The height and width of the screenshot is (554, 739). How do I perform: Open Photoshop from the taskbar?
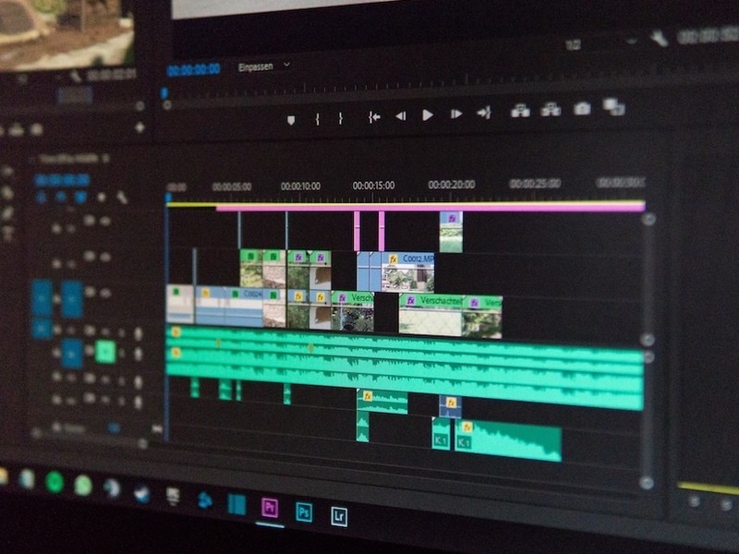[x=303, y=511]
